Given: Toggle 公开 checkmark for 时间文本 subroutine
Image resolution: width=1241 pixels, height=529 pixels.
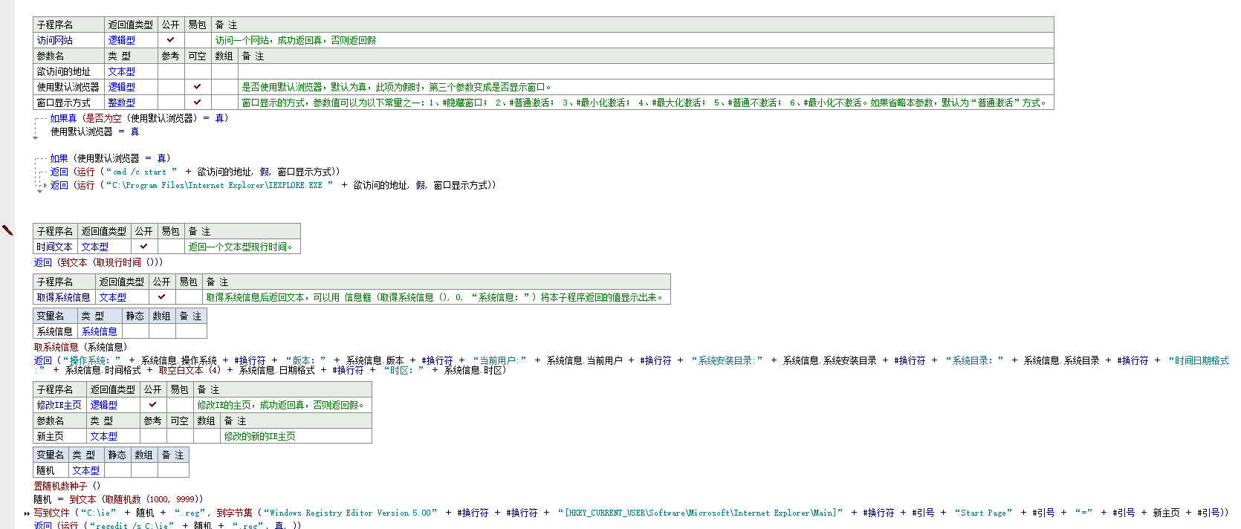Looking at the screenshot, I should click(144, 247).
